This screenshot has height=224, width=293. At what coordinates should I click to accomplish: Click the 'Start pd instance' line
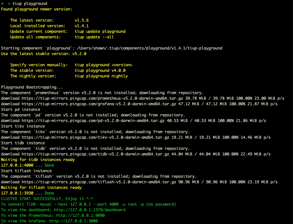[x=20, y=110]
